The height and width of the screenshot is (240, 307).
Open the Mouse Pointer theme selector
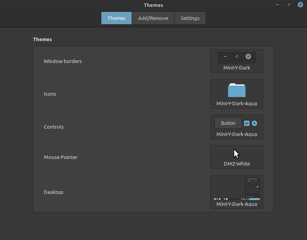click(236, 157)
